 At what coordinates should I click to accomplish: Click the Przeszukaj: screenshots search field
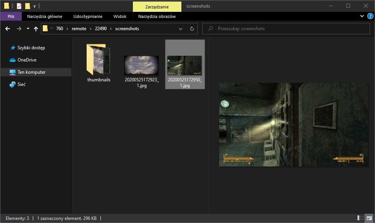click(286, 29)
